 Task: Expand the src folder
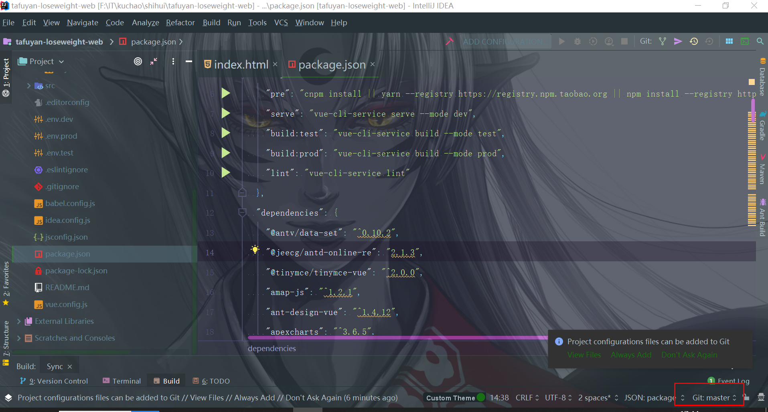(28, 86)
